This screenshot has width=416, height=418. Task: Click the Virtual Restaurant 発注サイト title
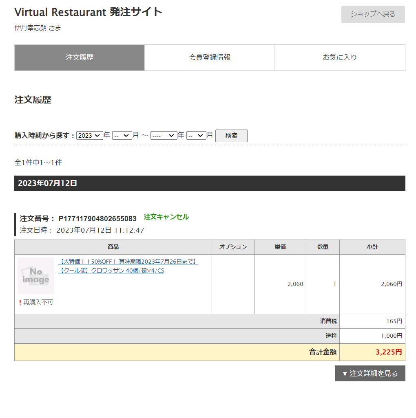click(x=89, y=12)
